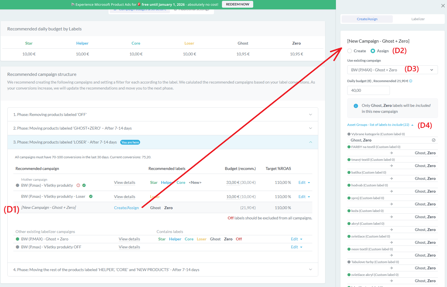Select the Assign radio button
Image resolution: width=447 pixels, height=287 pixels.
coord(373,51)
